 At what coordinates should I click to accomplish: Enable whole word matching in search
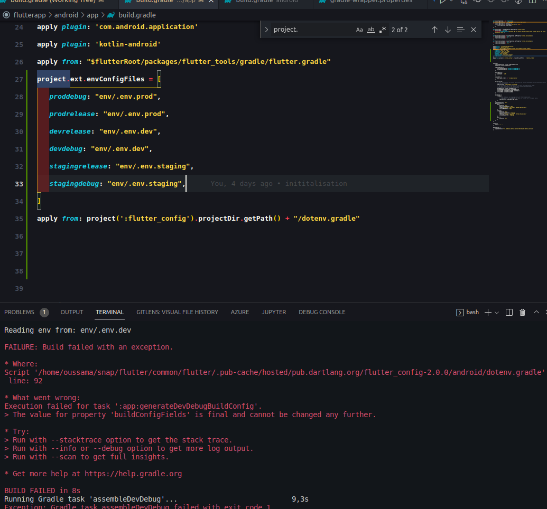coord(370,30)
